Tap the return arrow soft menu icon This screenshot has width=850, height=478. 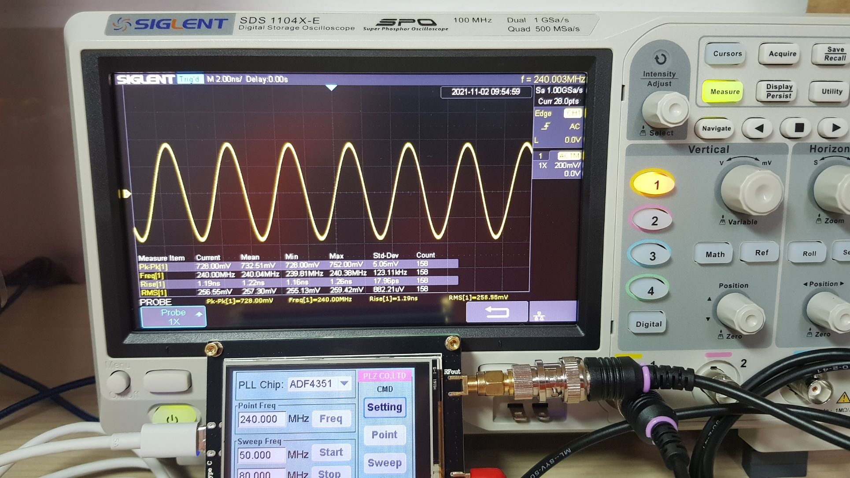click(497, 312)
